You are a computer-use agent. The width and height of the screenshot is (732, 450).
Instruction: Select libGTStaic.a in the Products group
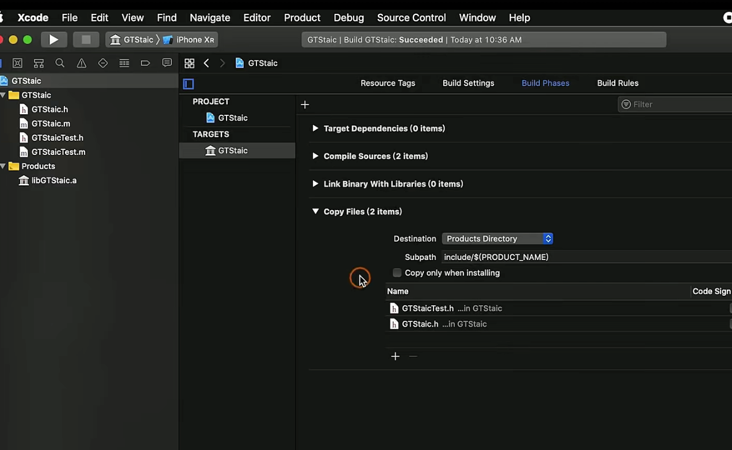(54, 180)
